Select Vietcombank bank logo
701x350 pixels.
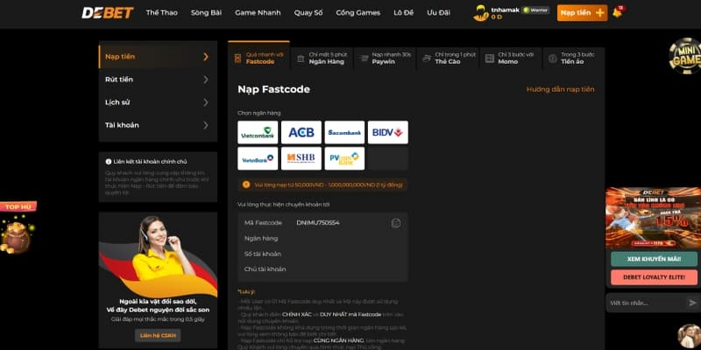click(x=258, y=132)
